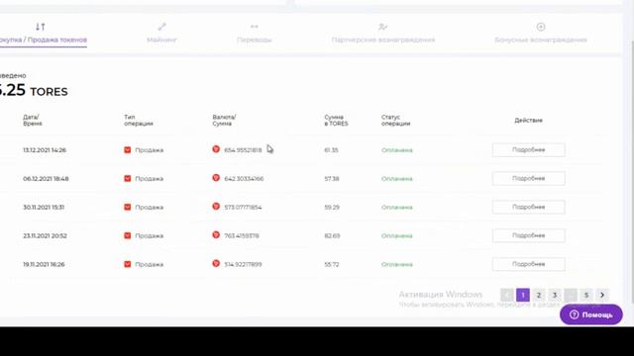Click Оплачена status in the 23.11.2021 row

396,235
